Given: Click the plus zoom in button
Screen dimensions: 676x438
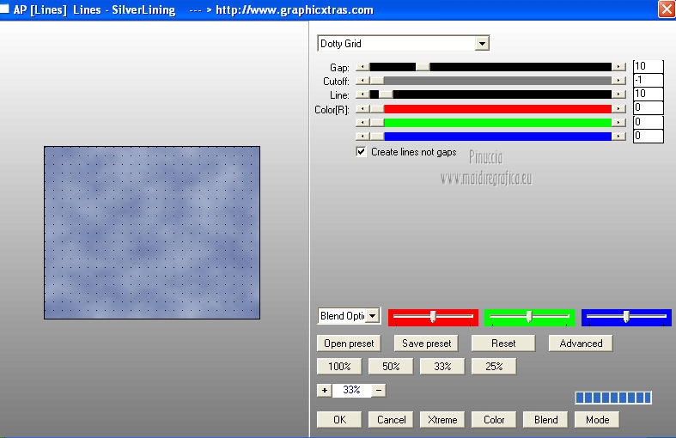Looking at the screenshot, I should click(324, 391).
